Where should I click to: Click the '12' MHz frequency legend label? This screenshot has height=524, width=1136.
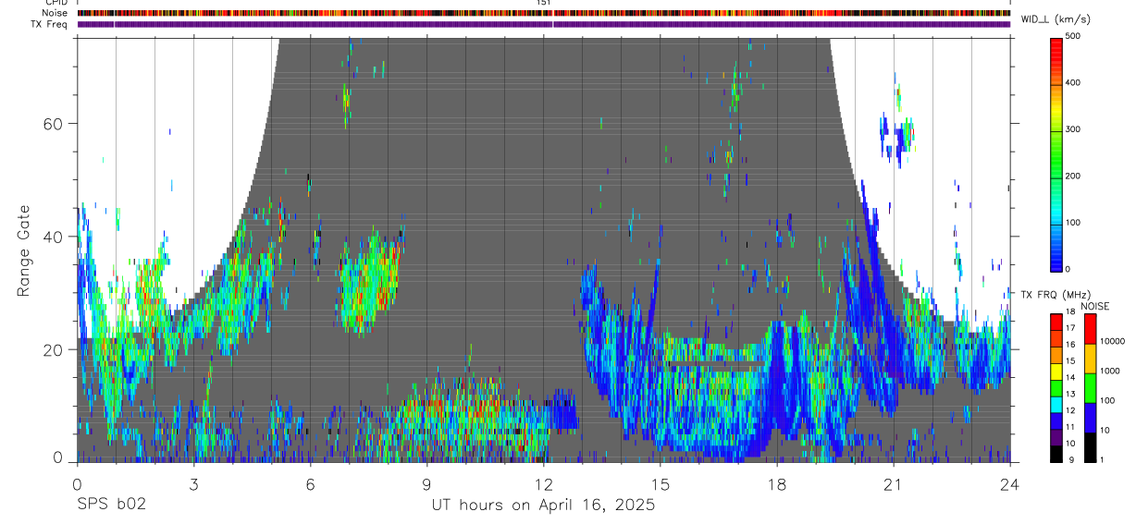[x=1068, y=410]
